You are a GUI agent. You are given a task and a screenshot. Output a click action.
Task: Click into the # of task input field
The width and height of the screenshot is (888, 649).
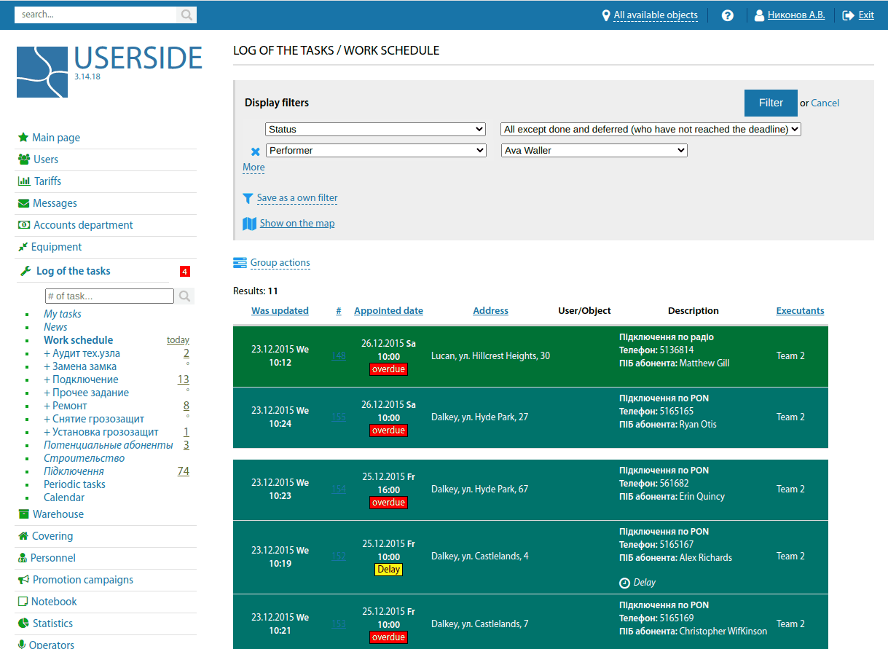(x=109, y=296)
